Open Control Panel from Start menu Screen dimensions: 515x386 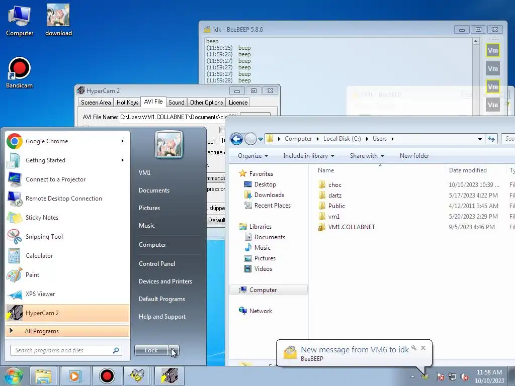coord(157,264)
